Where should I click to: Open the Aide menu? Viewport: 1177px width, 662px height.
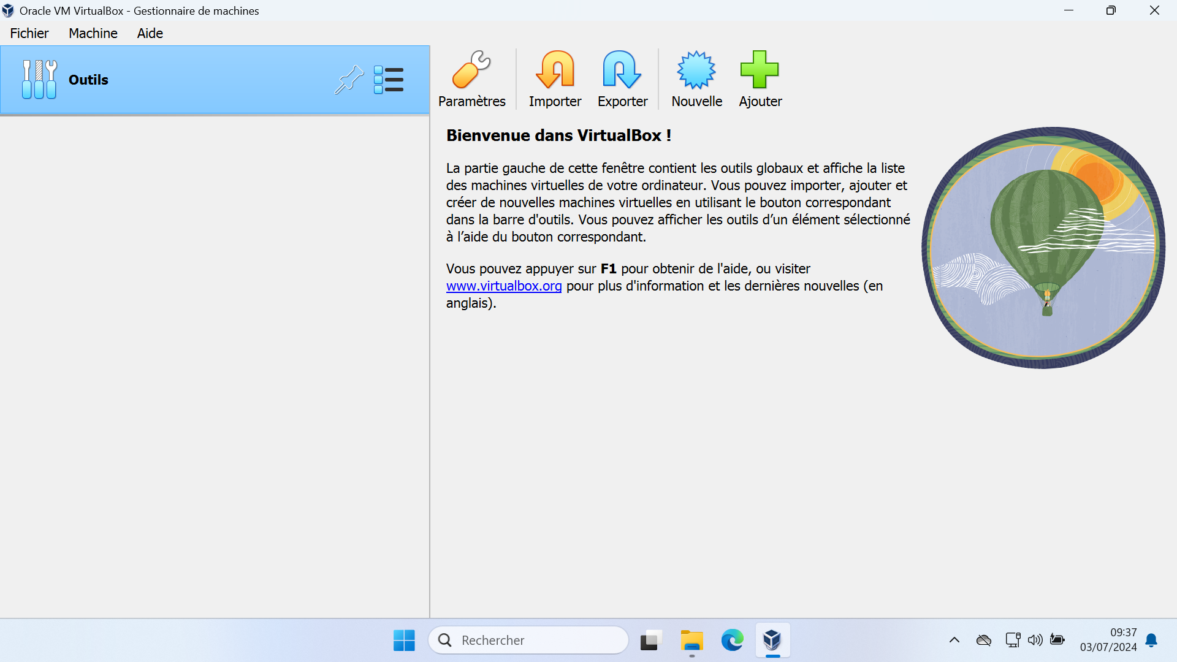[x=150, y=33]
